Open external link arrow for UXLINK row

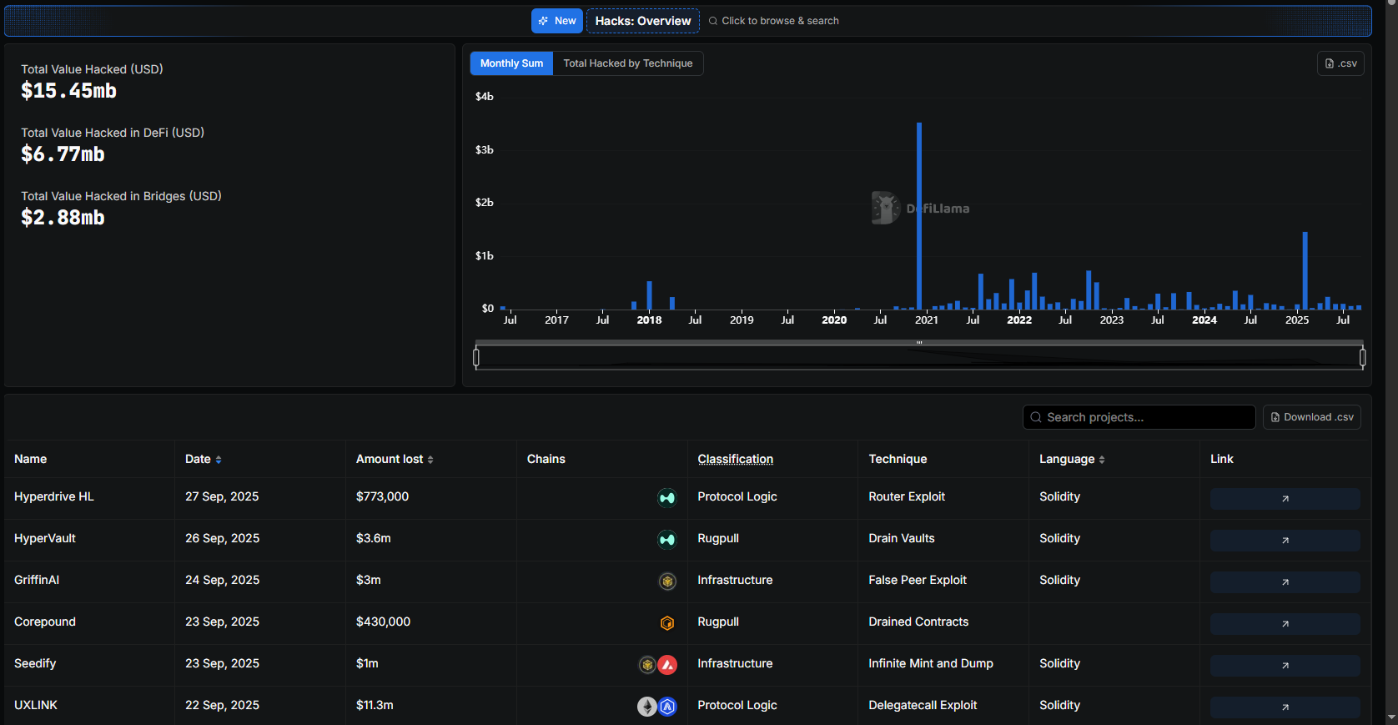tap(1285, 707)
